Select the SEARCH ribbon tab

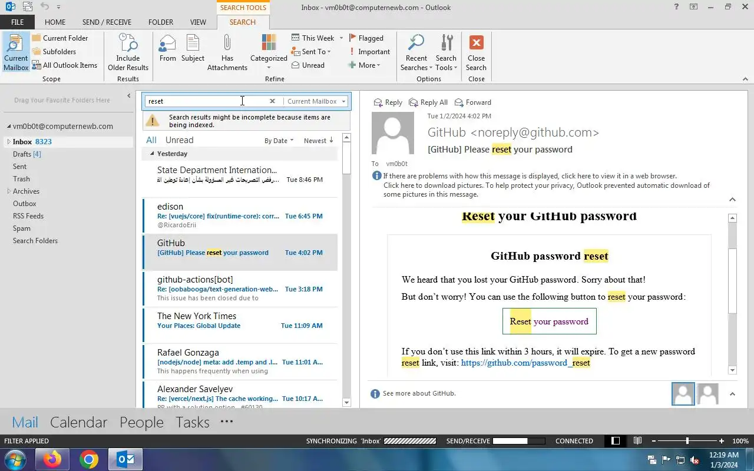tap(243, 22)
